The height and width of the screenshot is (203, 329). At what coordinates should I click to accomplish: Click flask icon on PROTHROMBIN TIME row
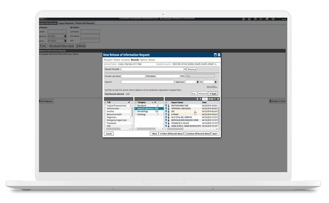coord(168,106)
